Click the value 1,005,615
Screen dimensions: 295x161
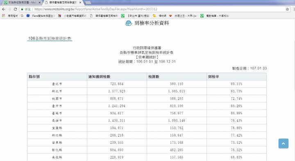point(177,91)
